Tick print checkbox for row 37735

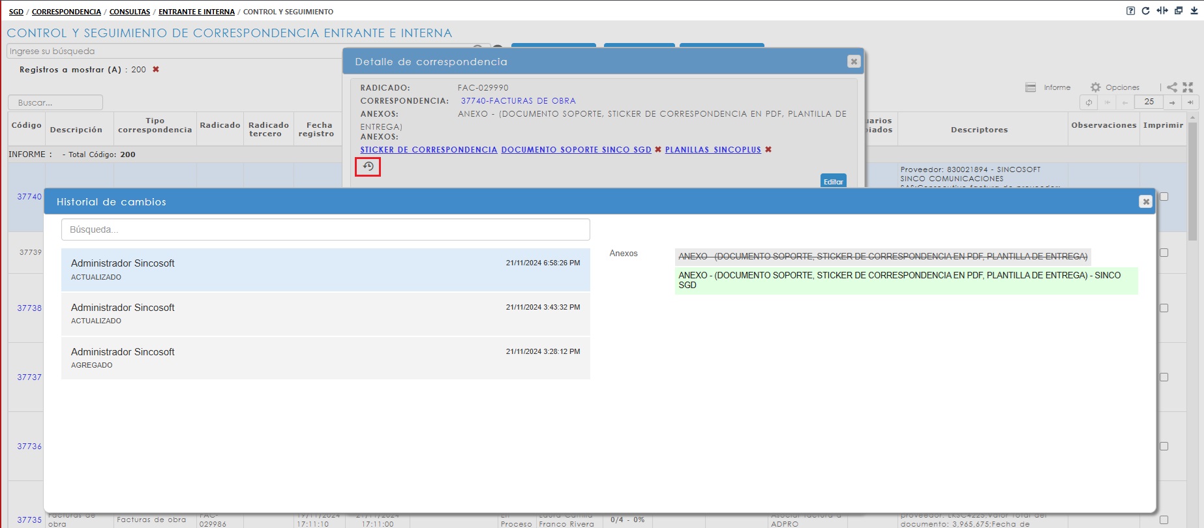[x=1164, y=520]
